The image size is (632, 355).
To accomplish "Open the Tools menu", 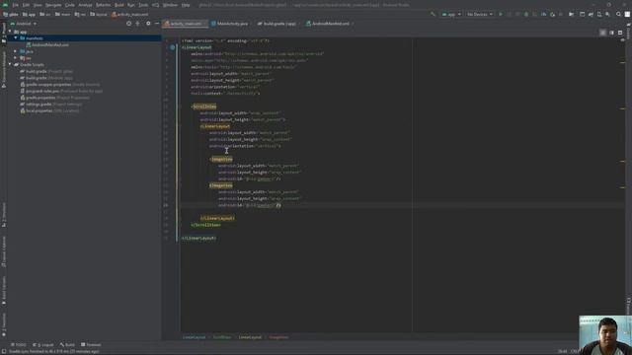I will [x=143, y=5].
